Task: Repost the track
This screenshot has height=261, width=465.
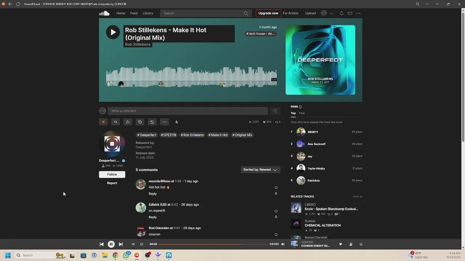Action: [x=116, y=122]
